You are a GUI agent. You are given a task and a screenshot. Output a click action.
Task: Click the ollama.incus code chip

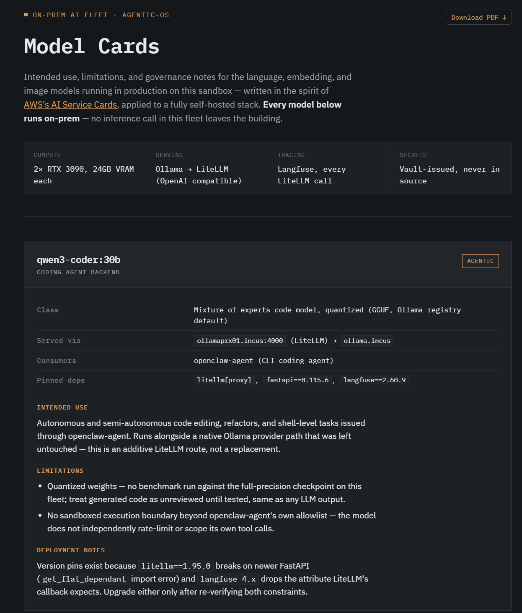(367, 340)
